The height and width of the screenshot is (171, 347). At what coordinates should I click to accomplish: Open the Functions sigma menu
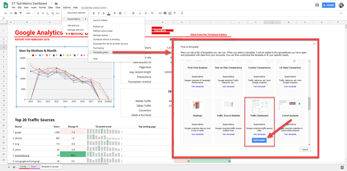pos(182,13)
